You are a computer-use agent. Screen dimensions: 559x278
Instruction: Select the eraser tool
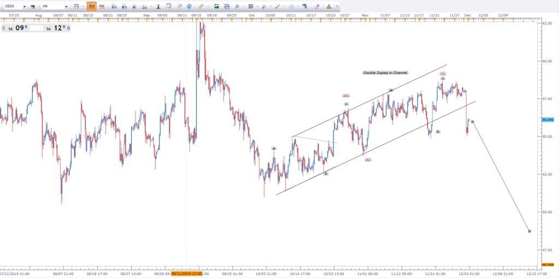pos(317,7)
